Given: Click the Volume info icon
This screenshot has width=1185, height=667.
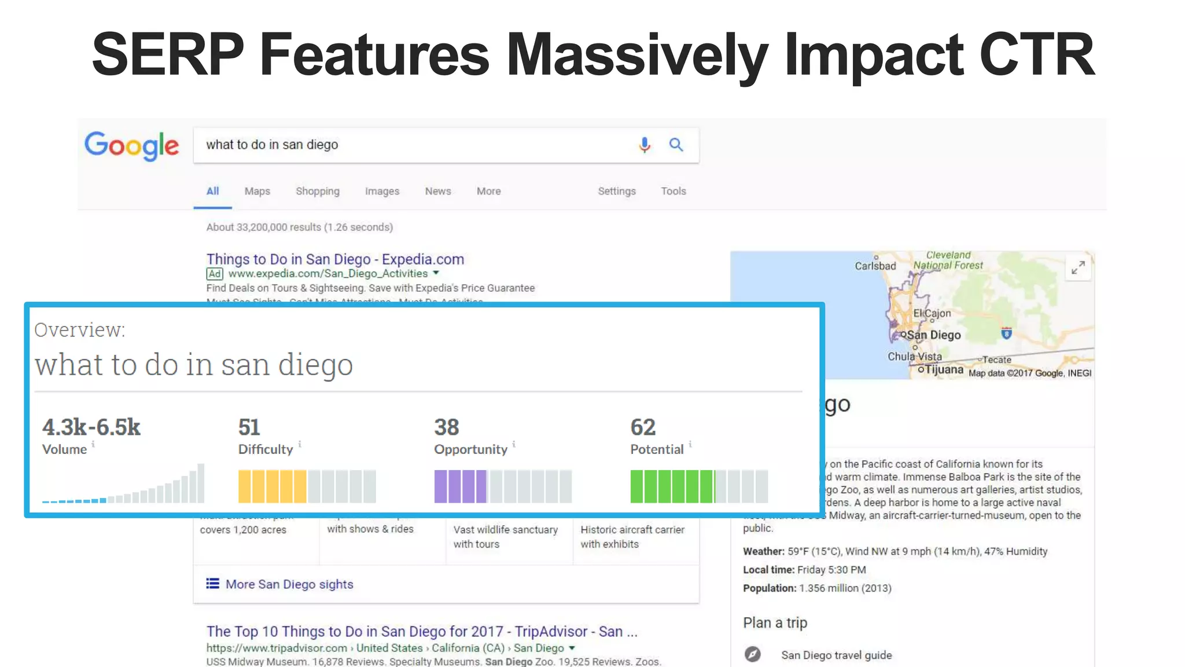Looking at the screenshot, I should 93,444.
